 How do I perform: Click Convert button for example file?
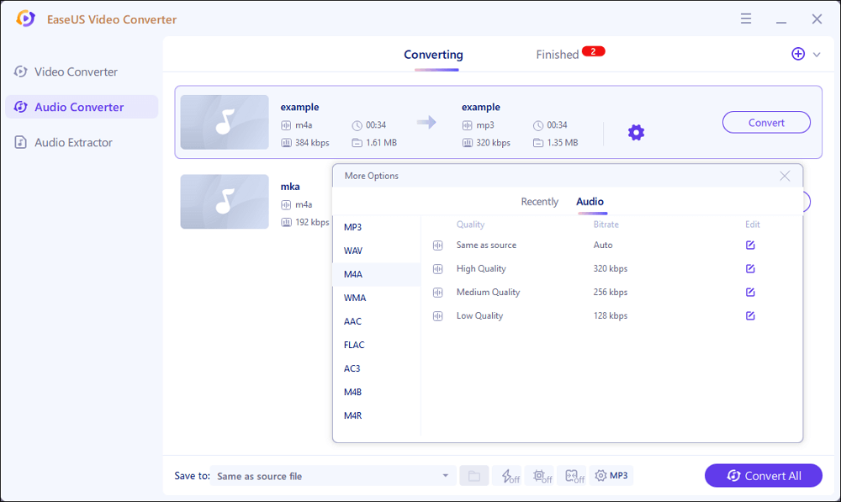click(x=766, y=123)
